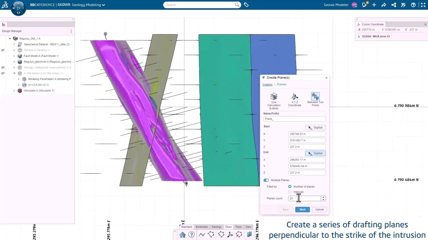Click the fullscreen collapse arrows icon

coord(423,5)
